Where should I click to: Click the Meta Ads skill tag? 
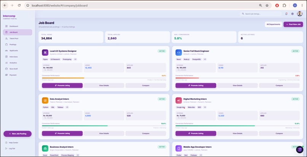pos(191,107)
